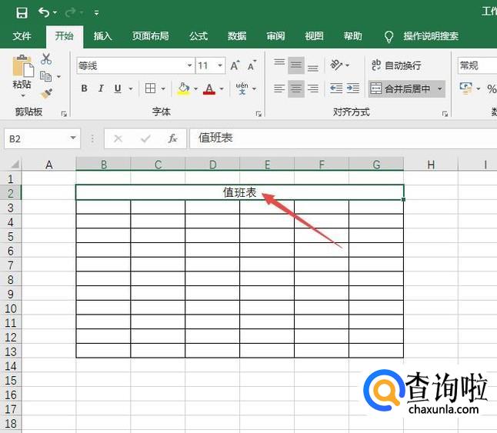Increase indent icon
This screenshot has height=433, width=497.
click(353, 88)
